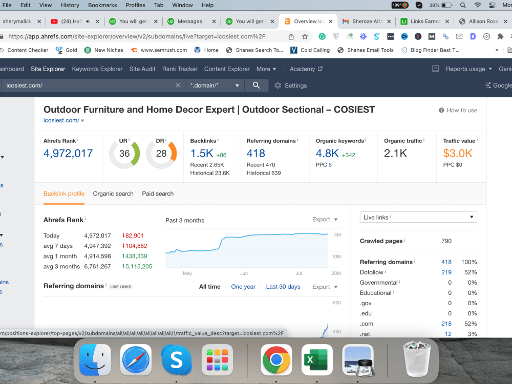Open the Cold Calling bookmark
Screen dimensions: 512x384
[310, 50]
